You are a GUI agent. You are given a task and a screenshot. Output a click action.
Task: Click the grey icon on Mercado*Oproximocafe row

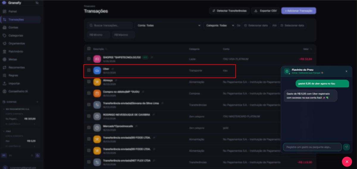pyautogui.click(x=97, y=128)
